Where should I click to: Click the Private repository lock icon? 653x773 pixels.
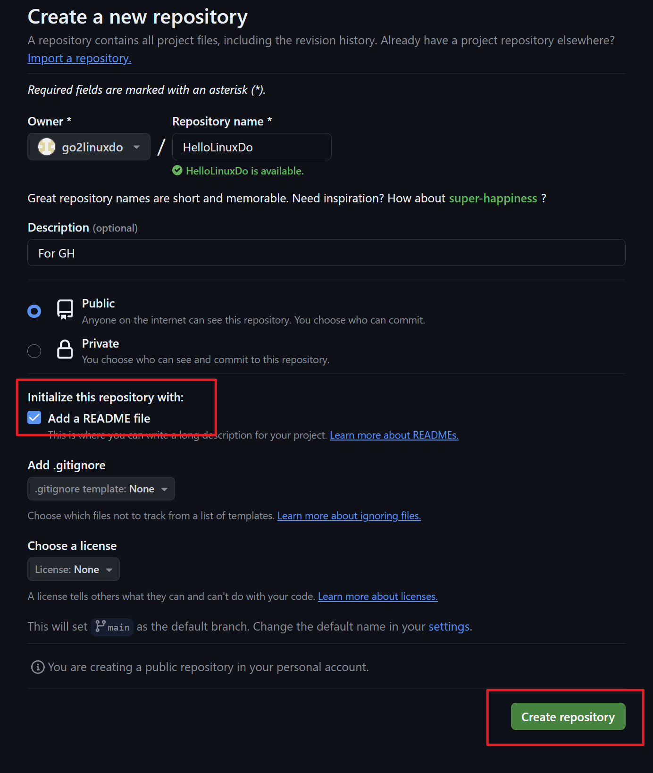tap(65, 349)
